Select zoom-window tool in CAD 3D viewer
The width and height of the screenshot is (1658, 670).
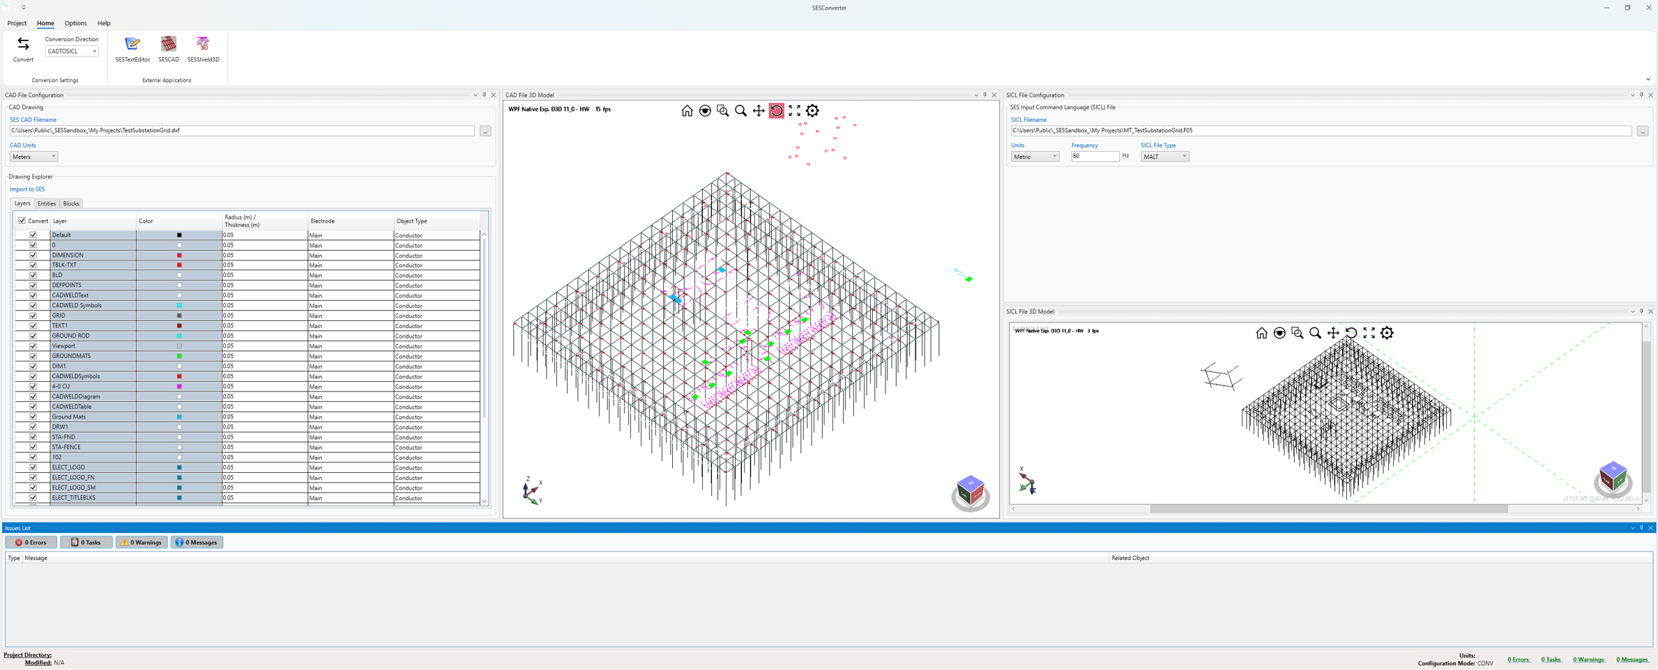coord(723,111)
